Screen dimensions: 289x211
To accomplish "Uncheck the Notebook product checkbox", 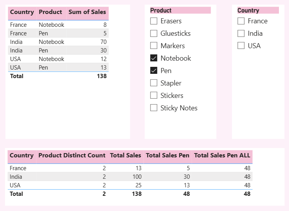I will 154,58.
